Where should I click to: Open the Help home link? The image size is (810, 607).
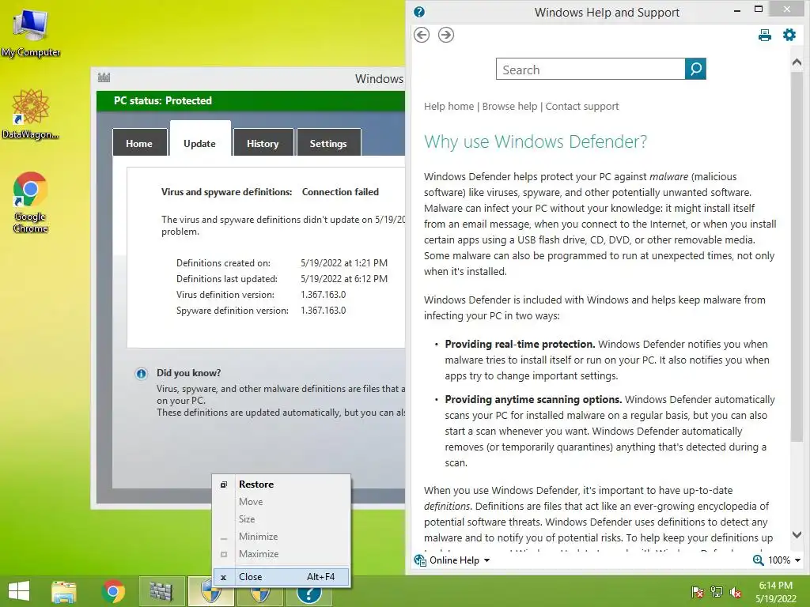tap(449, 107)
